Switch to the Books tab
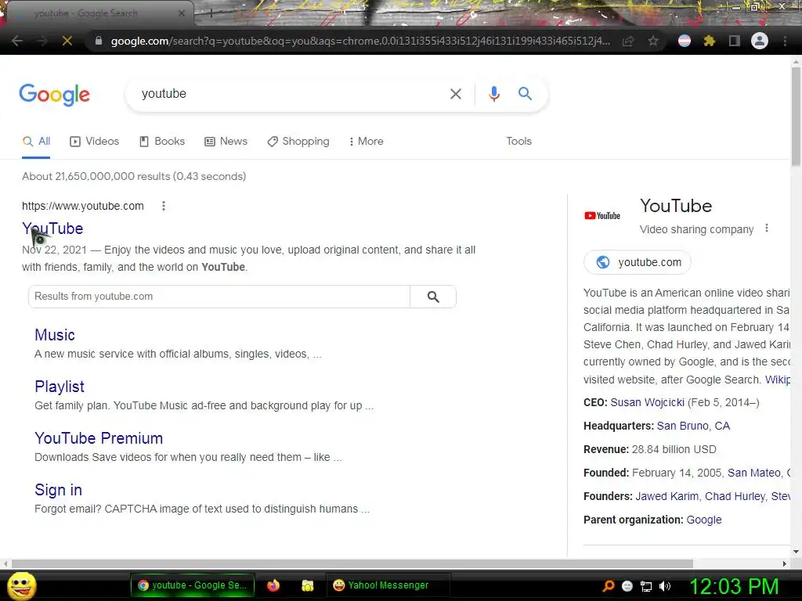 point(162,142)
